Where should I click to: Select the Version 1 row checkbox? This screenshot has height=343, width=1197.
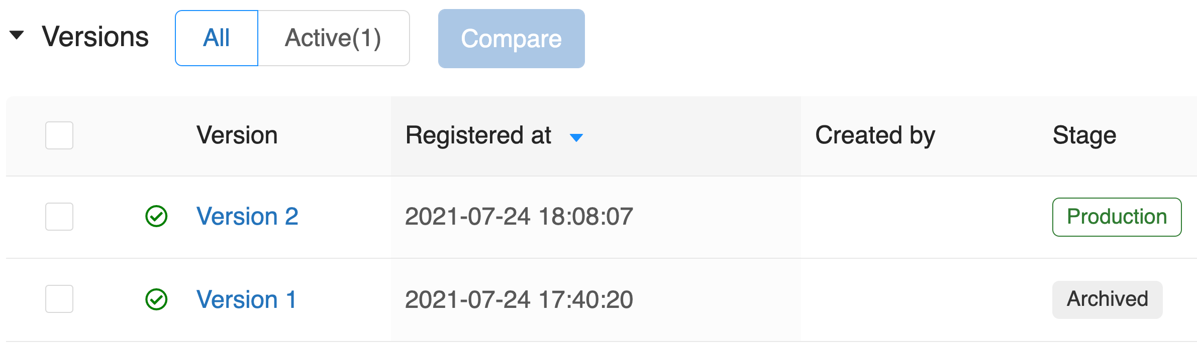click(x=59, y=299)
